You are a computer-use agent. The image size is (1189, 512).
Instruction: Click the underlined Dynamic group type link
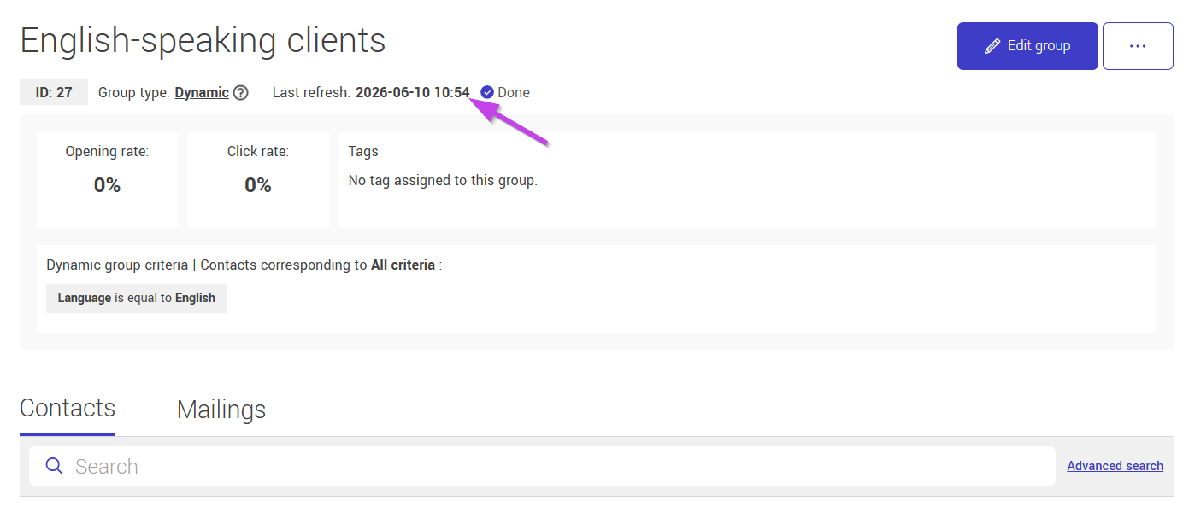tap(202, 92)
